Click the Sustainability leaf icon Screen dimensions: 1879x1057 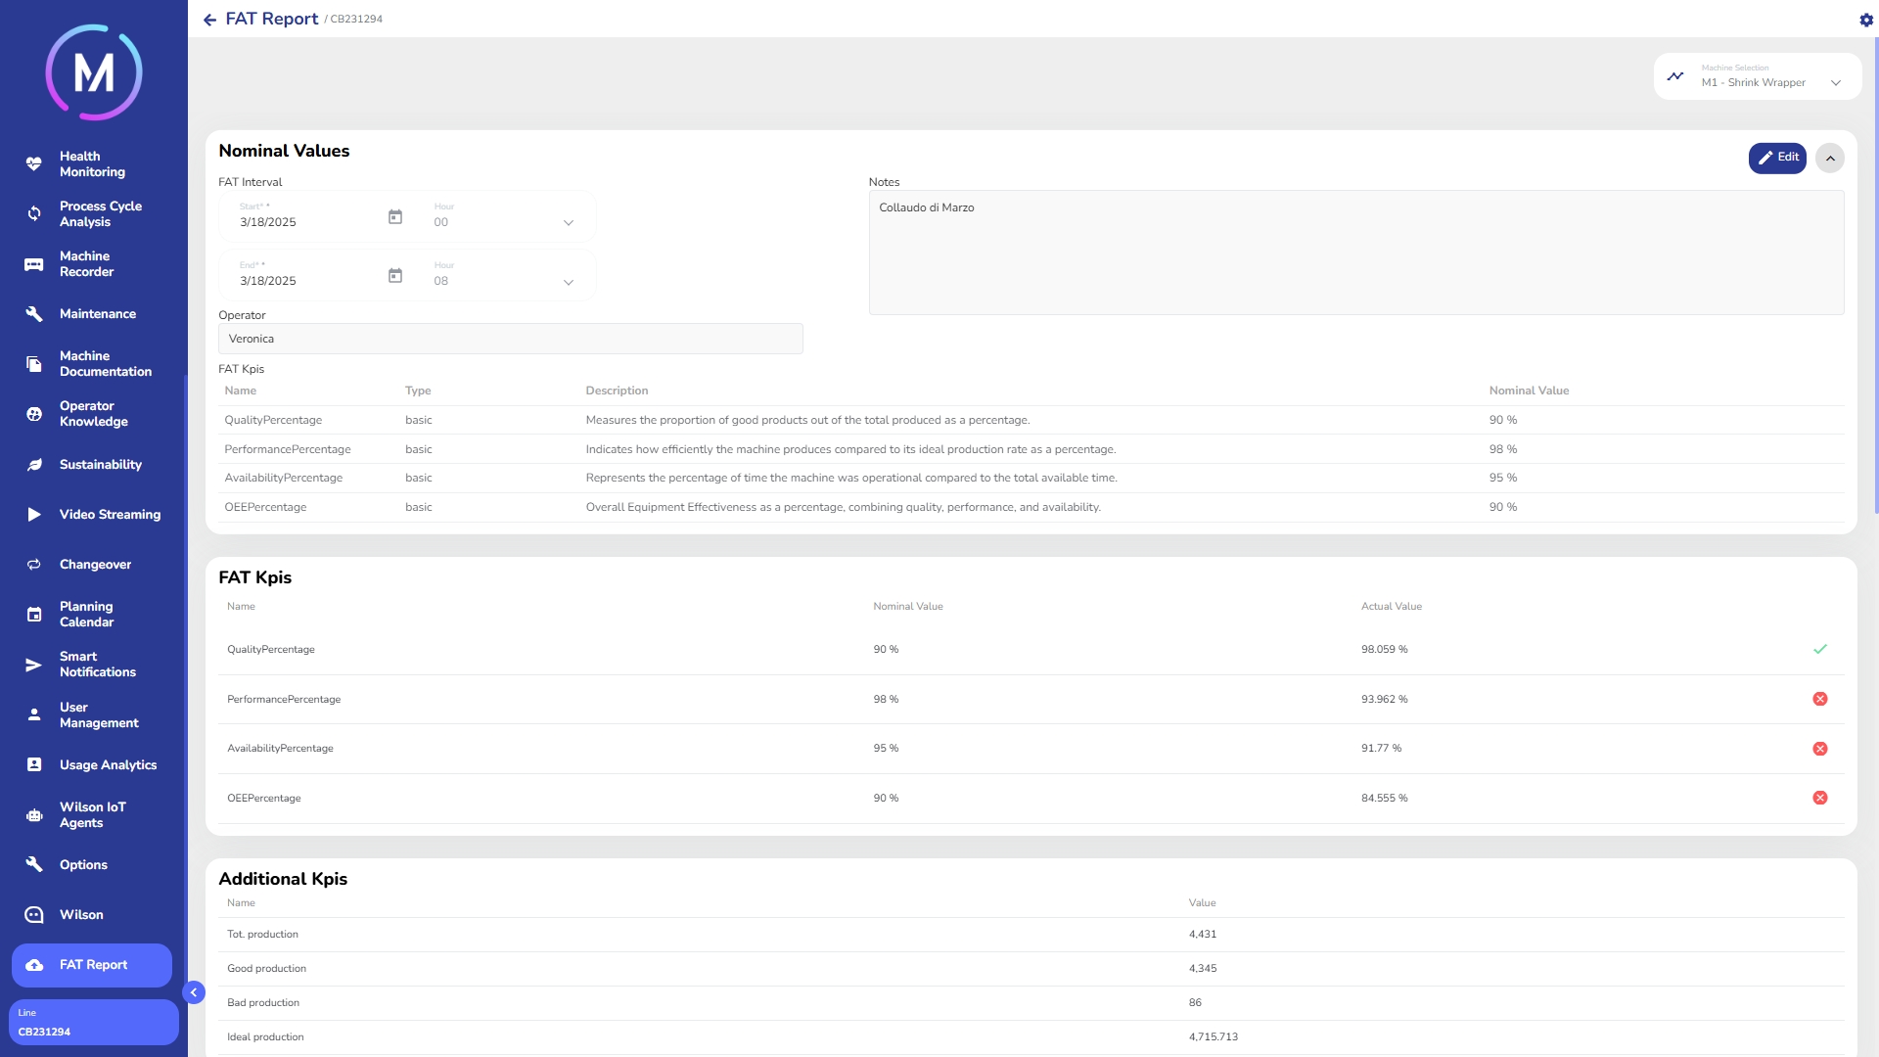(34, 465)
